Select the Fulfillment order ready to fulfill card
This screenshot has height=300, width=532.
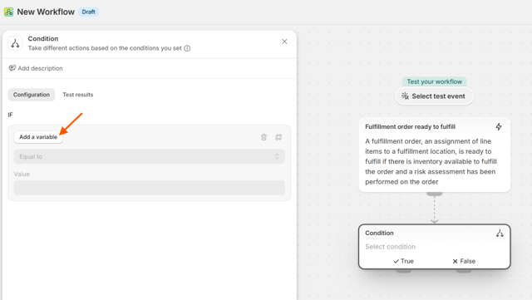click(x=434, y=155)
